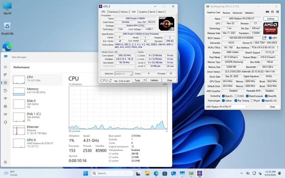Expand hidden system tray icons chevron
Image resolution: width=285 pixels, height=178 pixels.
242,173
